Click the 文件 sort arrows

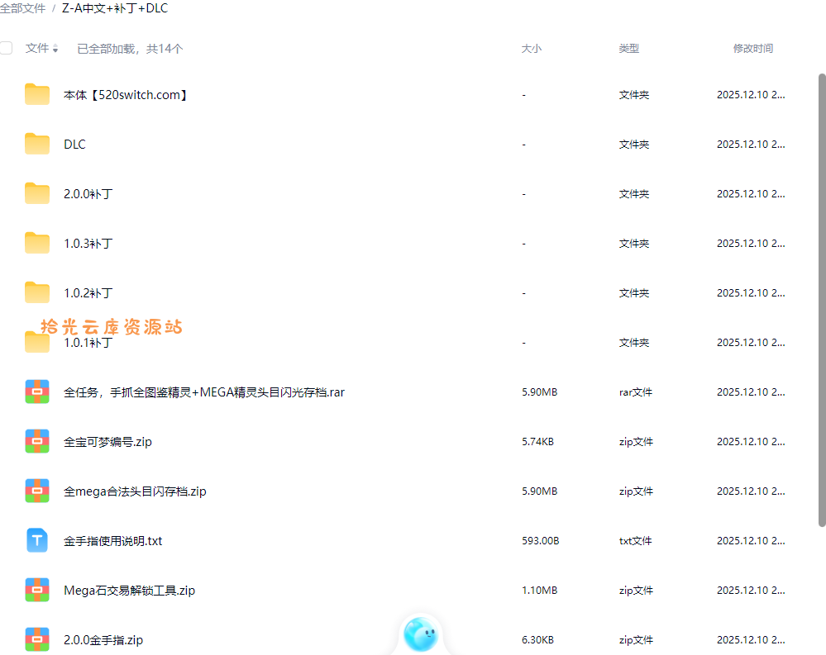click(x=55, y=49)
